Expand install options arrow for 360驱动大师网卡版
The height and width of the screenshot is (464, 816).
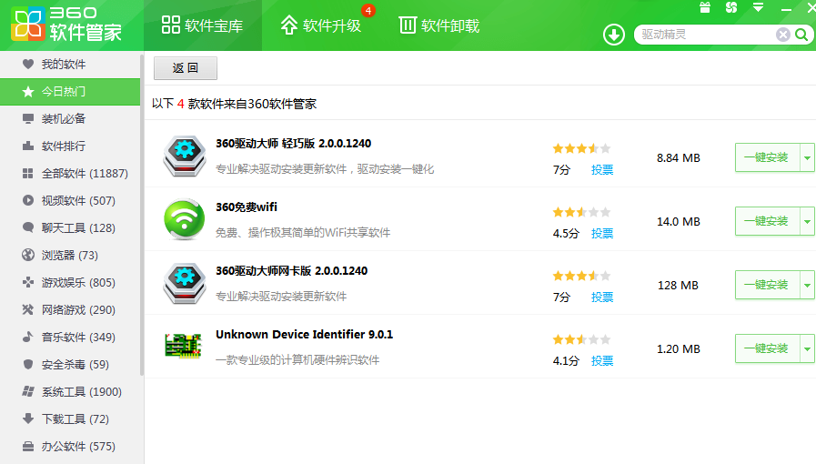point(807,285)
